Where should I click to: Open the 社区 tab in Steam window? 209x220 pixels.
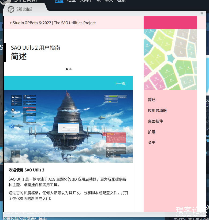pos(72,1)
